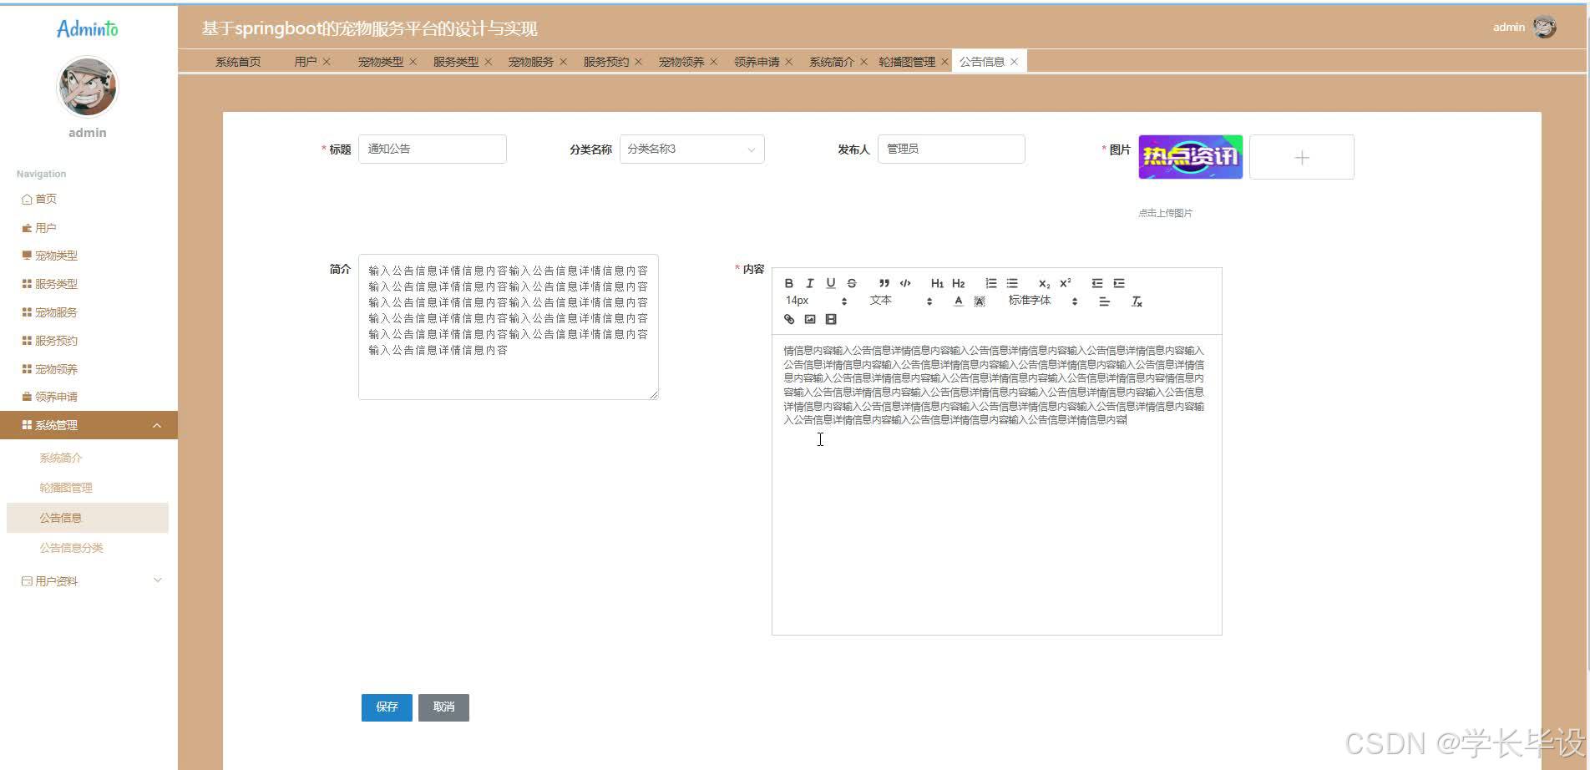Open the 分类名称 category dropdown

(691, 149)
